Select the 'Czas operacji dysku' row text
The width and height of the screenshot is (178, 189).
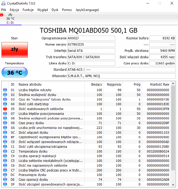(x=33, y=179)
